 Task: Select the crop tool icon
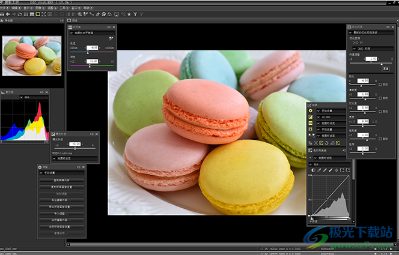click(98, 14)
